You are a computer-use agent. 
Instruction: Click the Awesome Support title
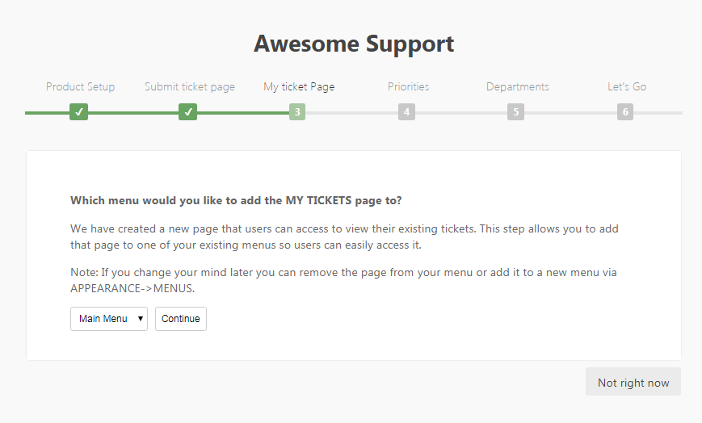click(354, 44)
